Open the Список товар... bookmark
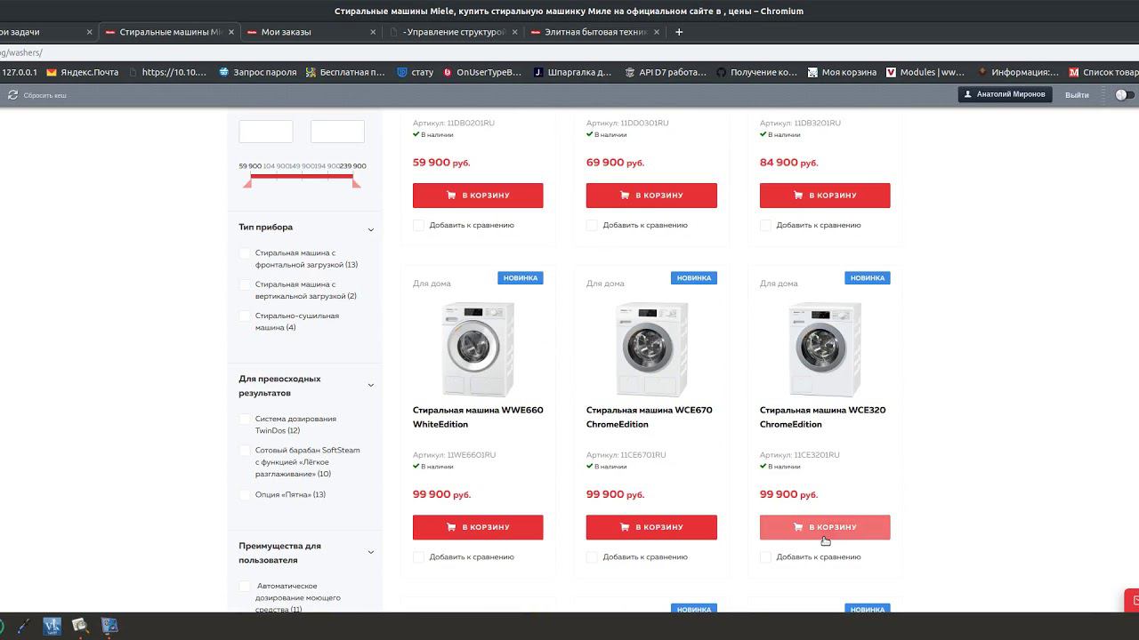Viewport: 1139px width, 640px height. click(x=1103, y=72)
